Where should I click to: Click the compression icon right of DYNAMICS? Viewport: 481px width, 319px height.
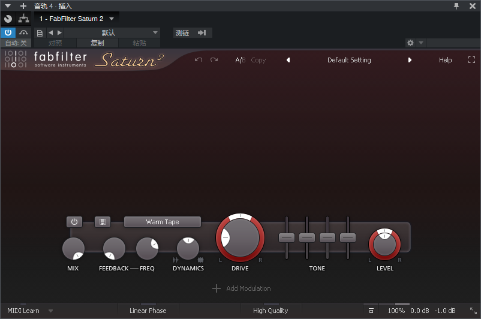point(200,260)
